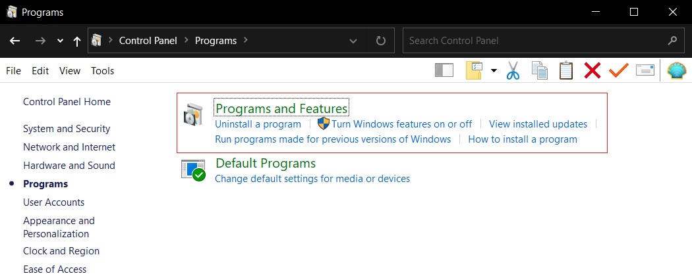Image resolution: width=692 pixels, height=278 pixels.
Task: Open the Tools menu
Action: click(102, 71)
